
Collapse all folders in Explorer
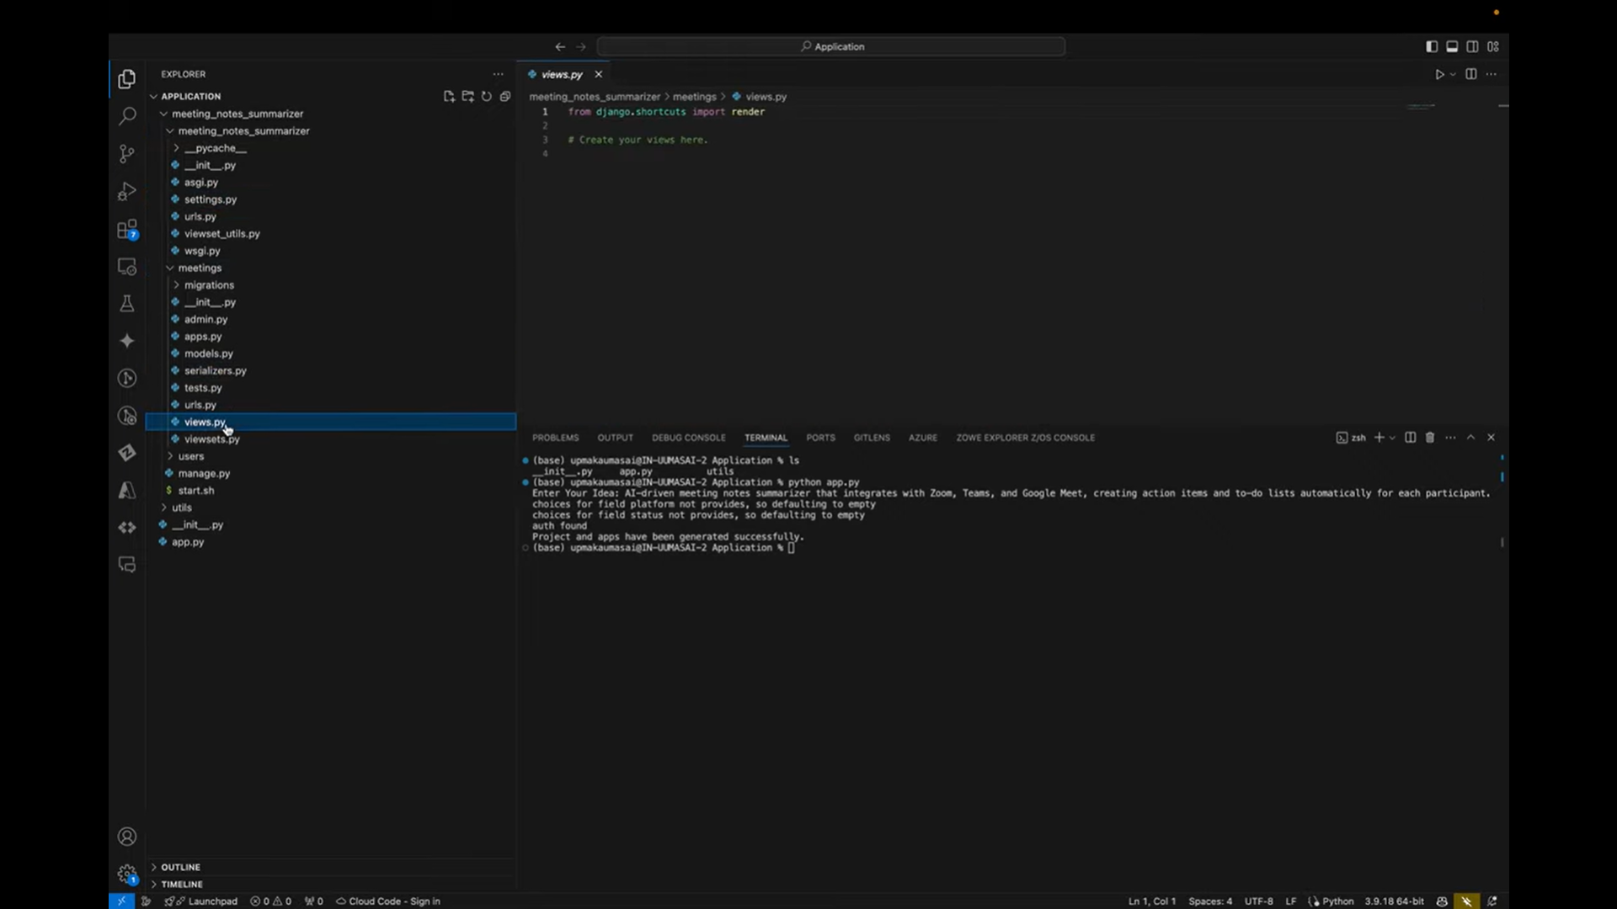click(x=505, y=97)
